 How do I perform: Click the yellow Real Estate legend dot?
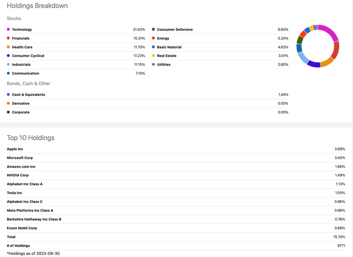153,56
